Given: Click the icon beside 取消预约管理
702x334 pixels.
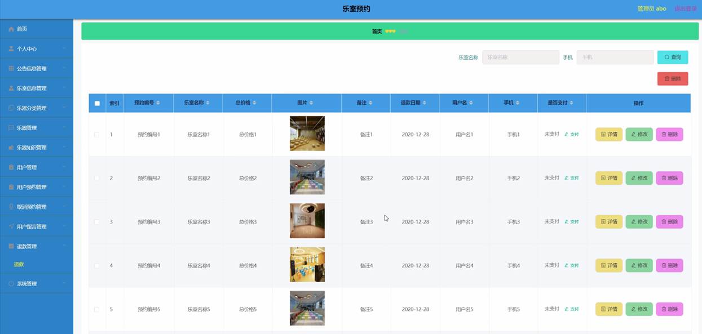Looking at the screenshot, I should pos(11,206).
